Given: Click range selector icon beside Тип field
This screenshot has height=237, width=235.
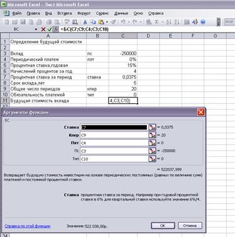Looking at the screenshot, I should click(x=152, y=159).
